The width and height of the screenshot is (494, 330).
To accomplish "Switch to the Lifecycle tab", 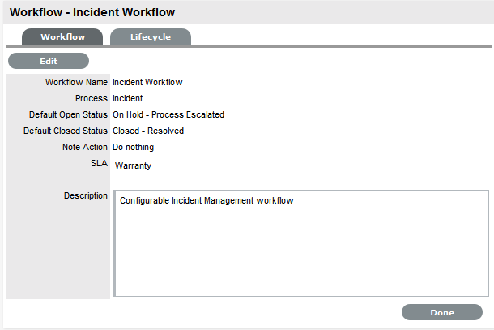I will click(x=150, y=37).
